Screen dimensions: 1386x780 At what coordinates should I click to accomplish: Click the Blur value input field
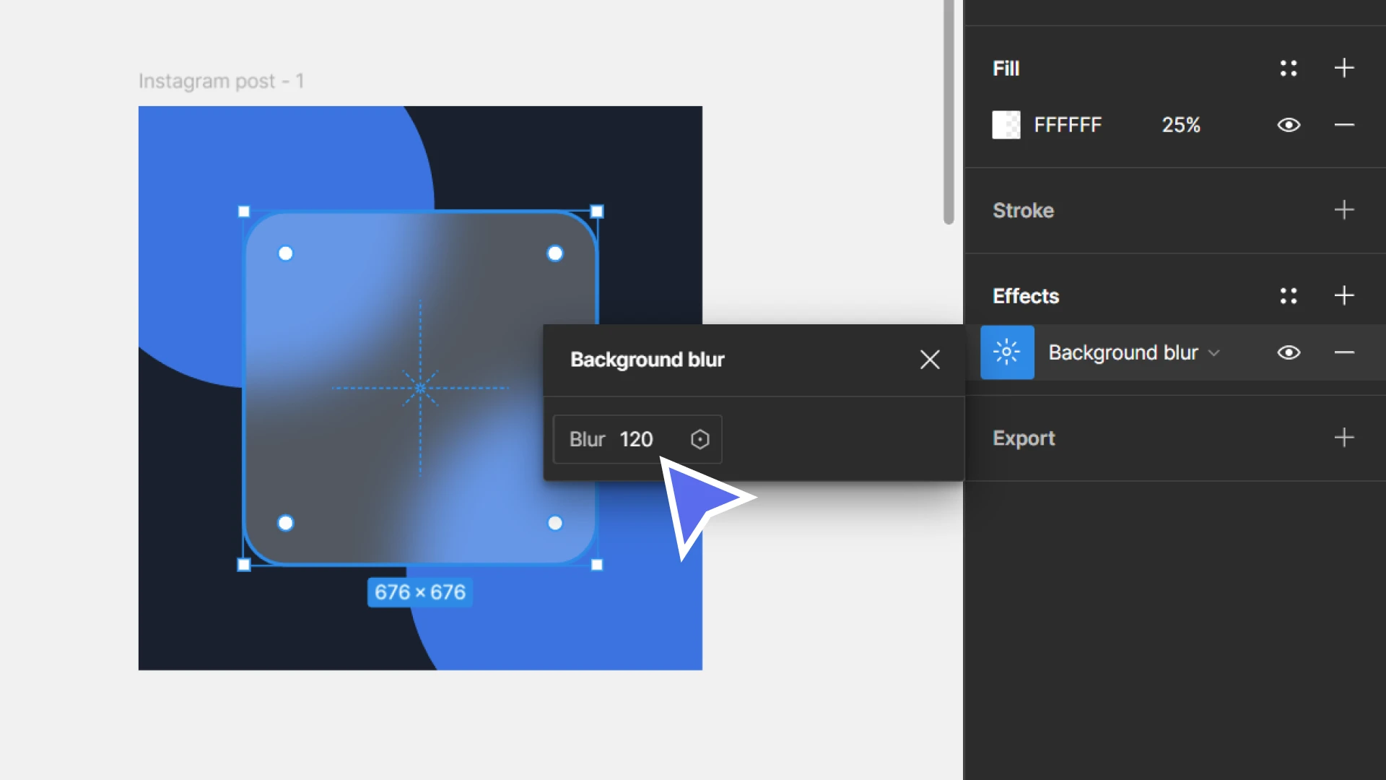(638, 438)
